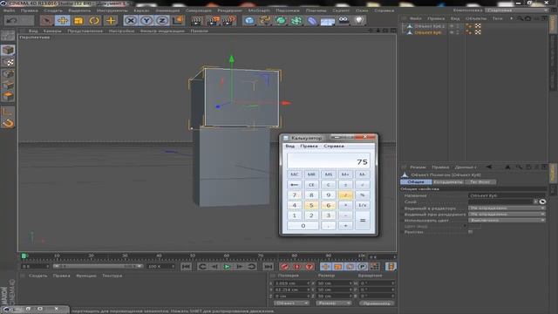This screenshot has width=558, height=314.
Task: Click the green NURBS generator icon
Action: pyautogui.click(x=281, y=21)
